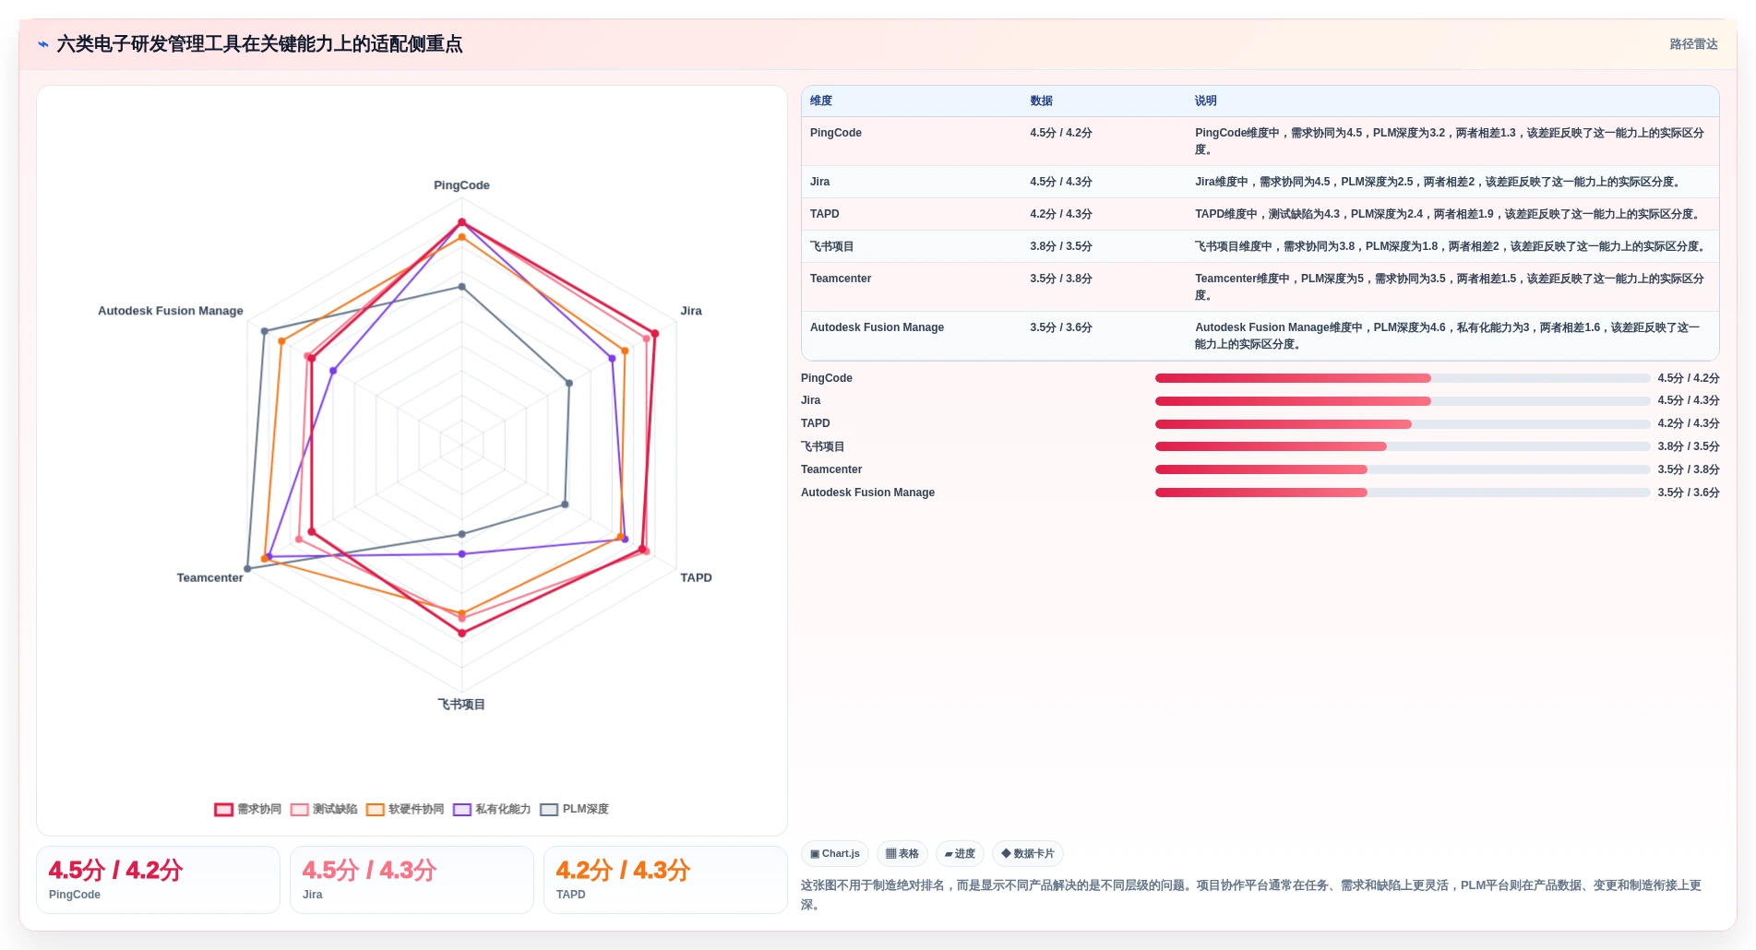Click the Chart.js tag
1756x950 pixels.
835,854
